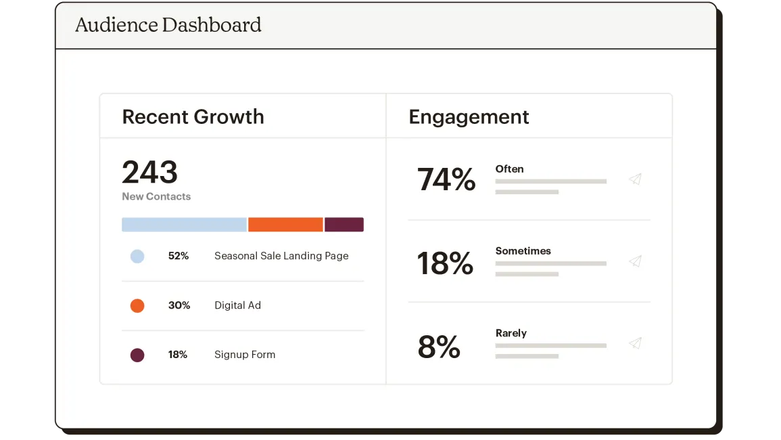Click the 243 New Contacts figure
This screenshot has height=440, width=781.
click(x=150, y=173)
